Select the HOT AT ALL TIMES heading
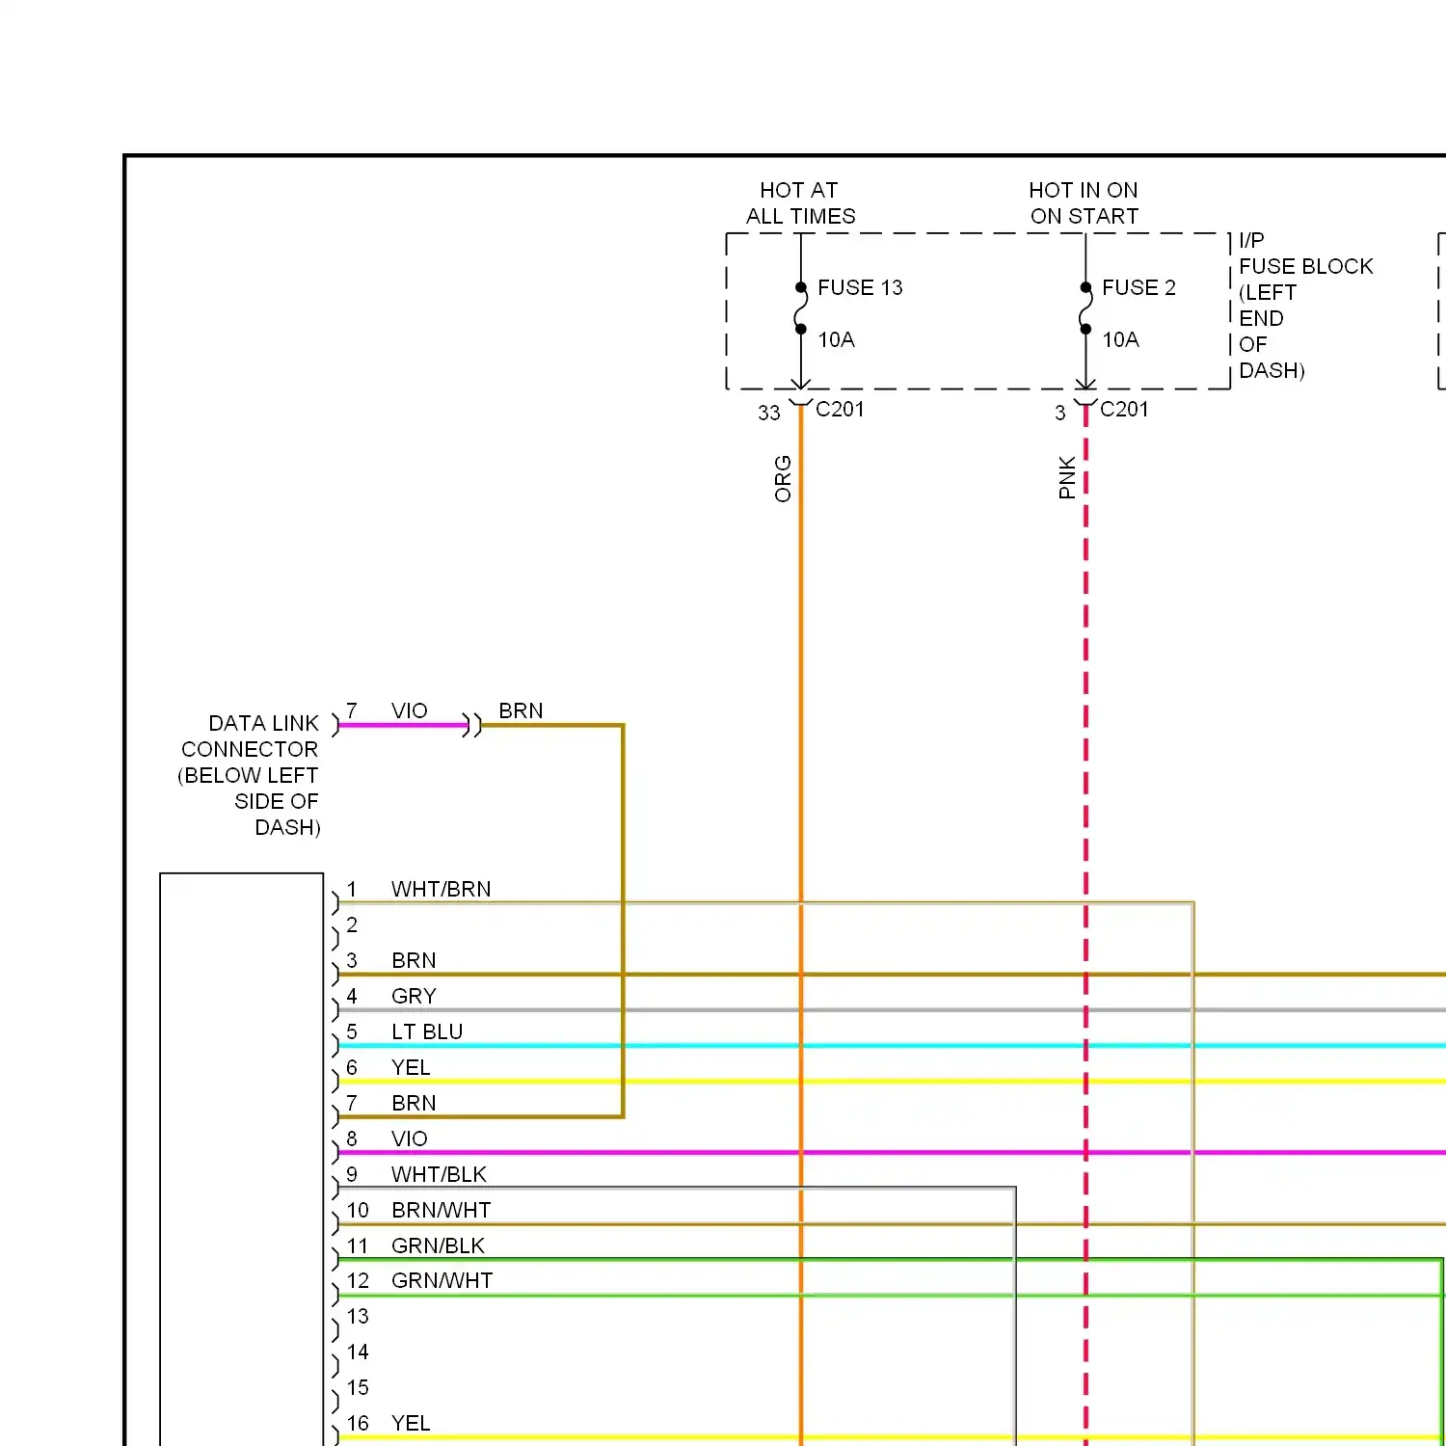Screen dimensions: 1446x1446 (x=800, y=203)
